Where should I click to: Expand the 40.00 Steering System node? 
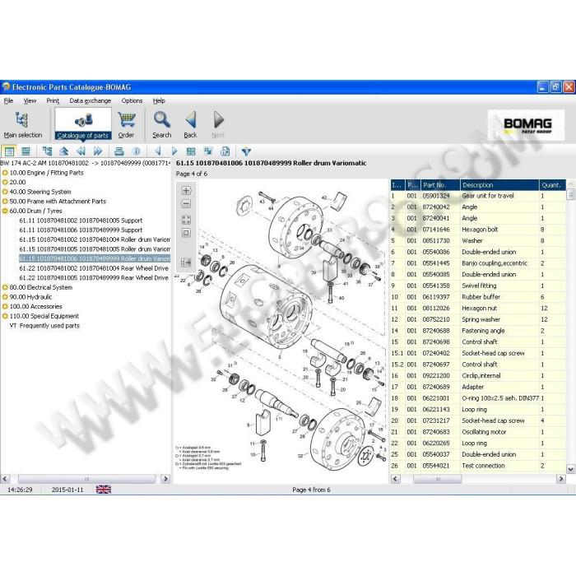pos(5,192)
